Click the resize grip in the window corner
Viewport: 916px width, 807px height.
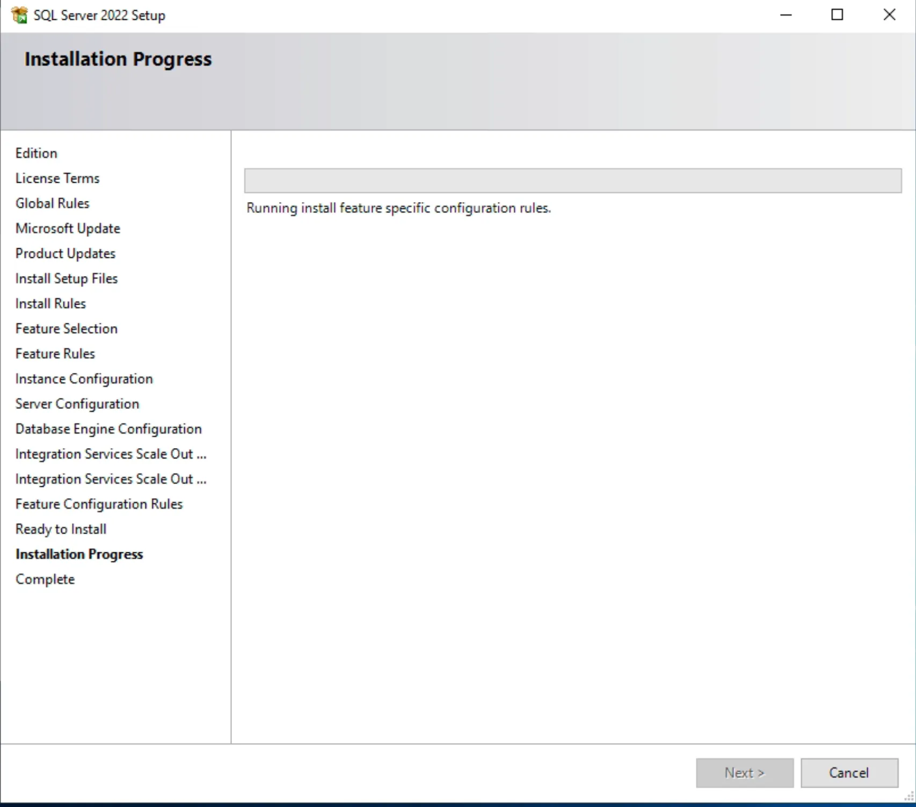click(x=909, y=797)
